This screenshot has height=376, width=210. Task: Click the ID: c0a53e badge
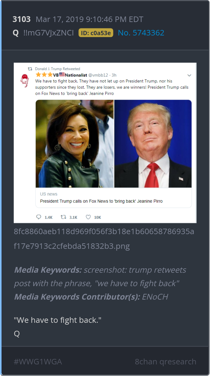[96, 33]
